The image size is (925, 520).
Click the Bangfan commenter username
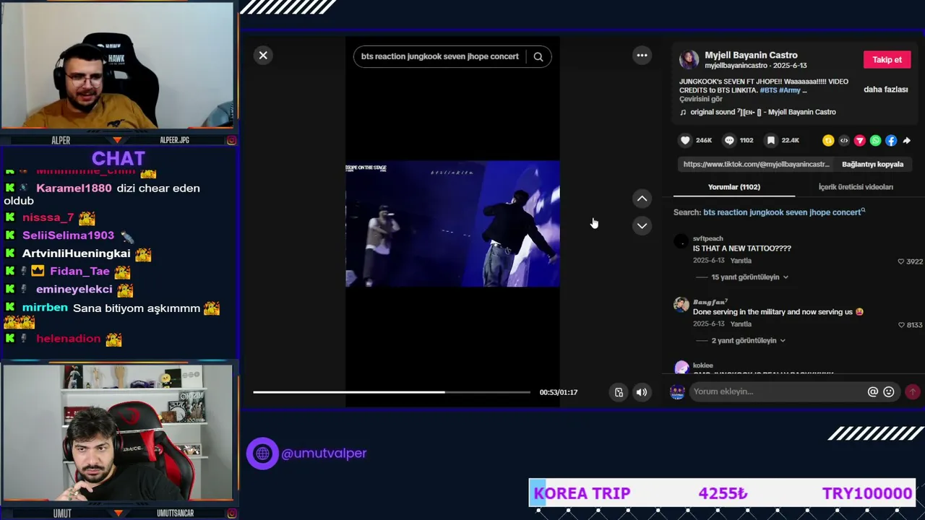tap(710, 302)
